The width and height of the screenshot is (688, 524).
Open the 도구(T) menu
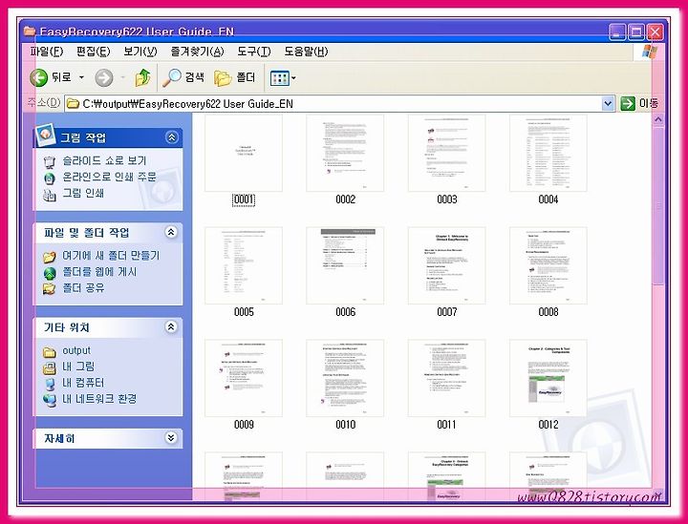pyautogui.click(x=254, y=52)
